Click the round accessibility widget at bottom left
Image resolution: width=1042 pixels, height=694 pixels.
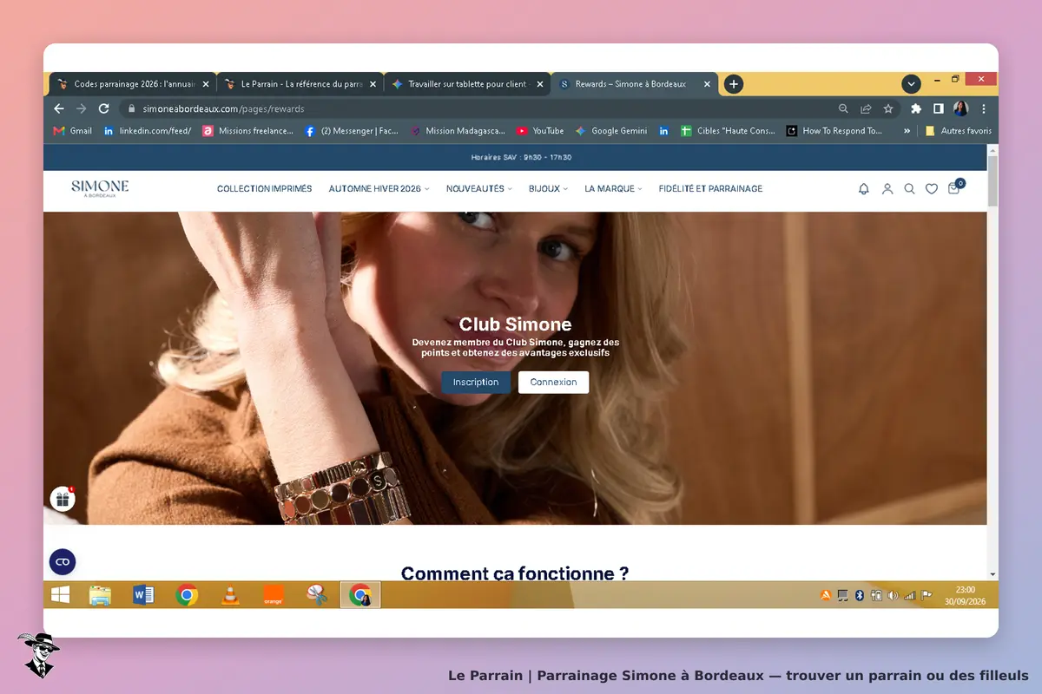(x=63, y=562)
